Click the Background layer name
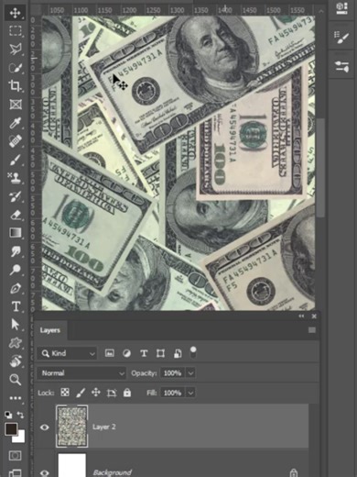The image size is (357, 477). pyautogui.click(x=113, y=472)
